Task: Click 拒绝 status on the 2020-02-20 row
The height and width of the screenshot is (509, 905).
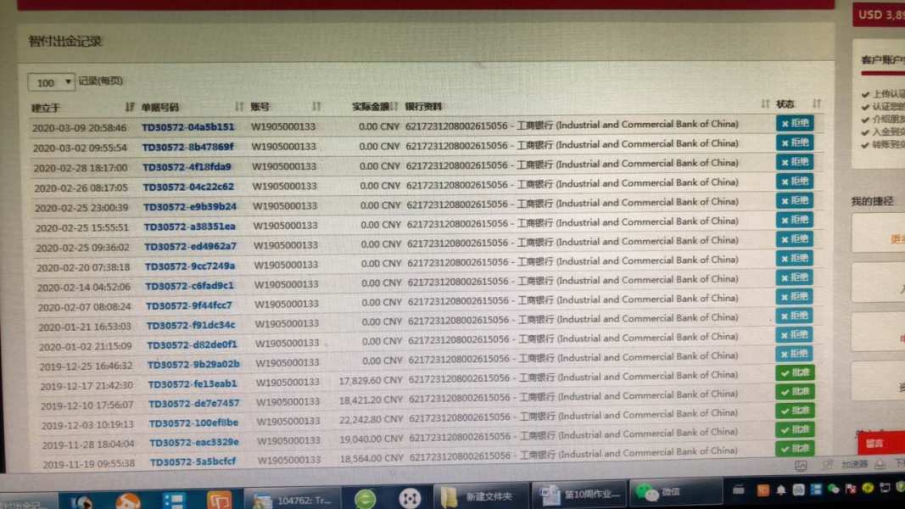Action: (x=795, y=259)
